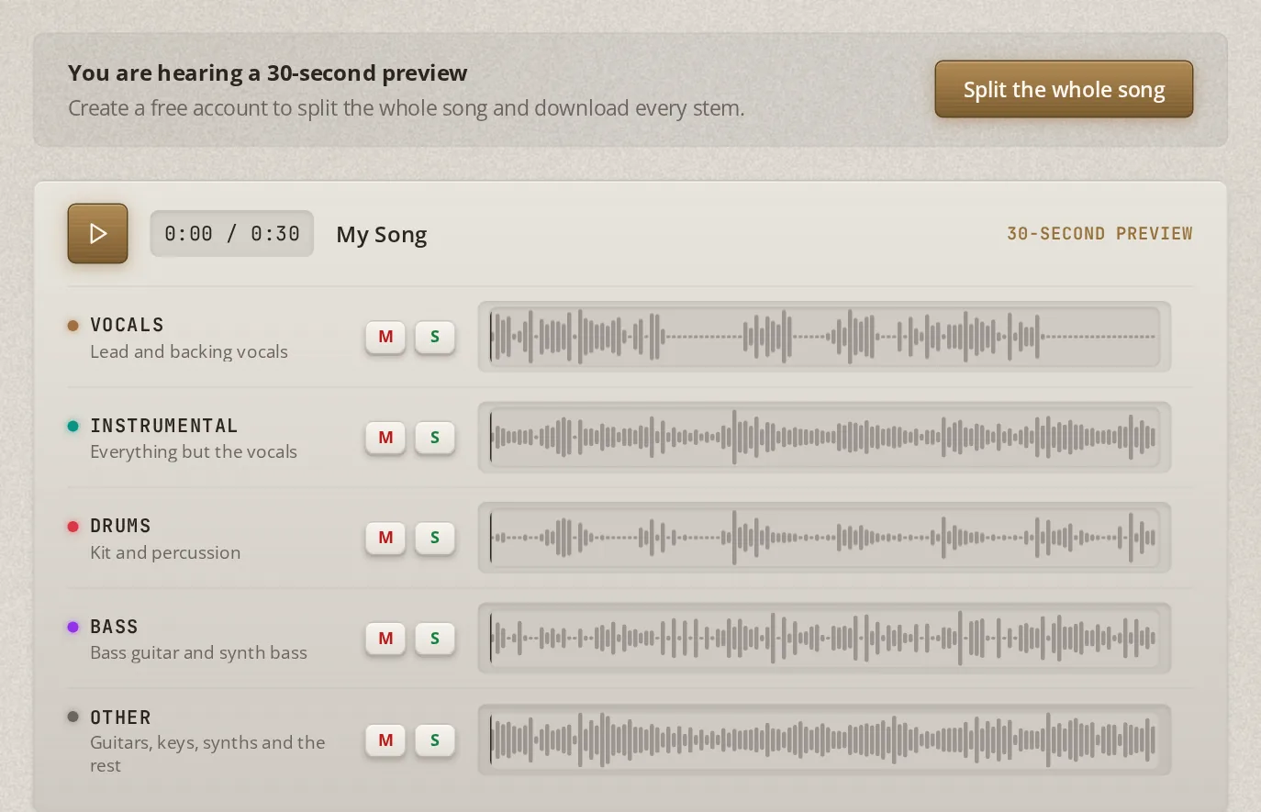The image size is (1261, 812).
Task: Mute the Bass stem
Action: pos(385,639)
